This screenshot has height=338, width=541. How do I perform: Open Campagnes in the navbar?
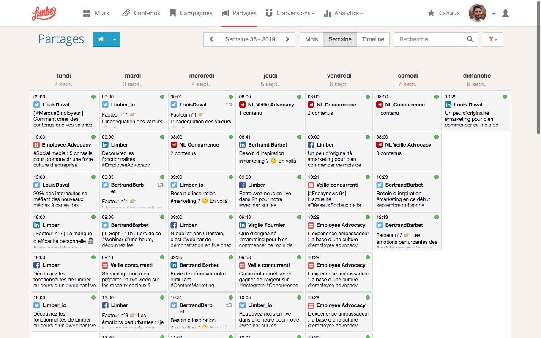point(191,13)
